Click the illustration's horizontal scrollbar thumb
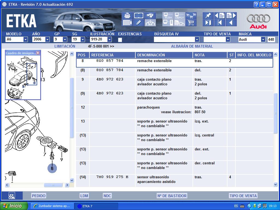 (53, 185)
